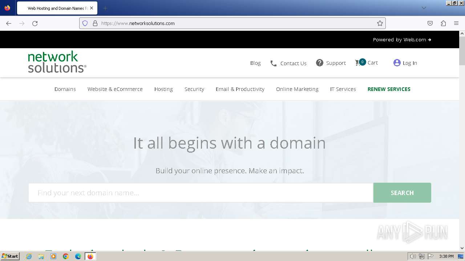Open File Explorer folder from the taskbar

click(41, 256)
